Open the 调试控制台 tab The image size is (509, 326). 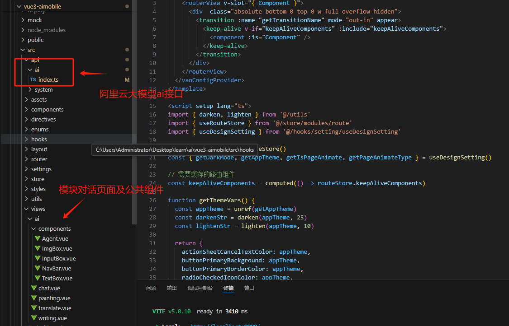coord(200,288)
